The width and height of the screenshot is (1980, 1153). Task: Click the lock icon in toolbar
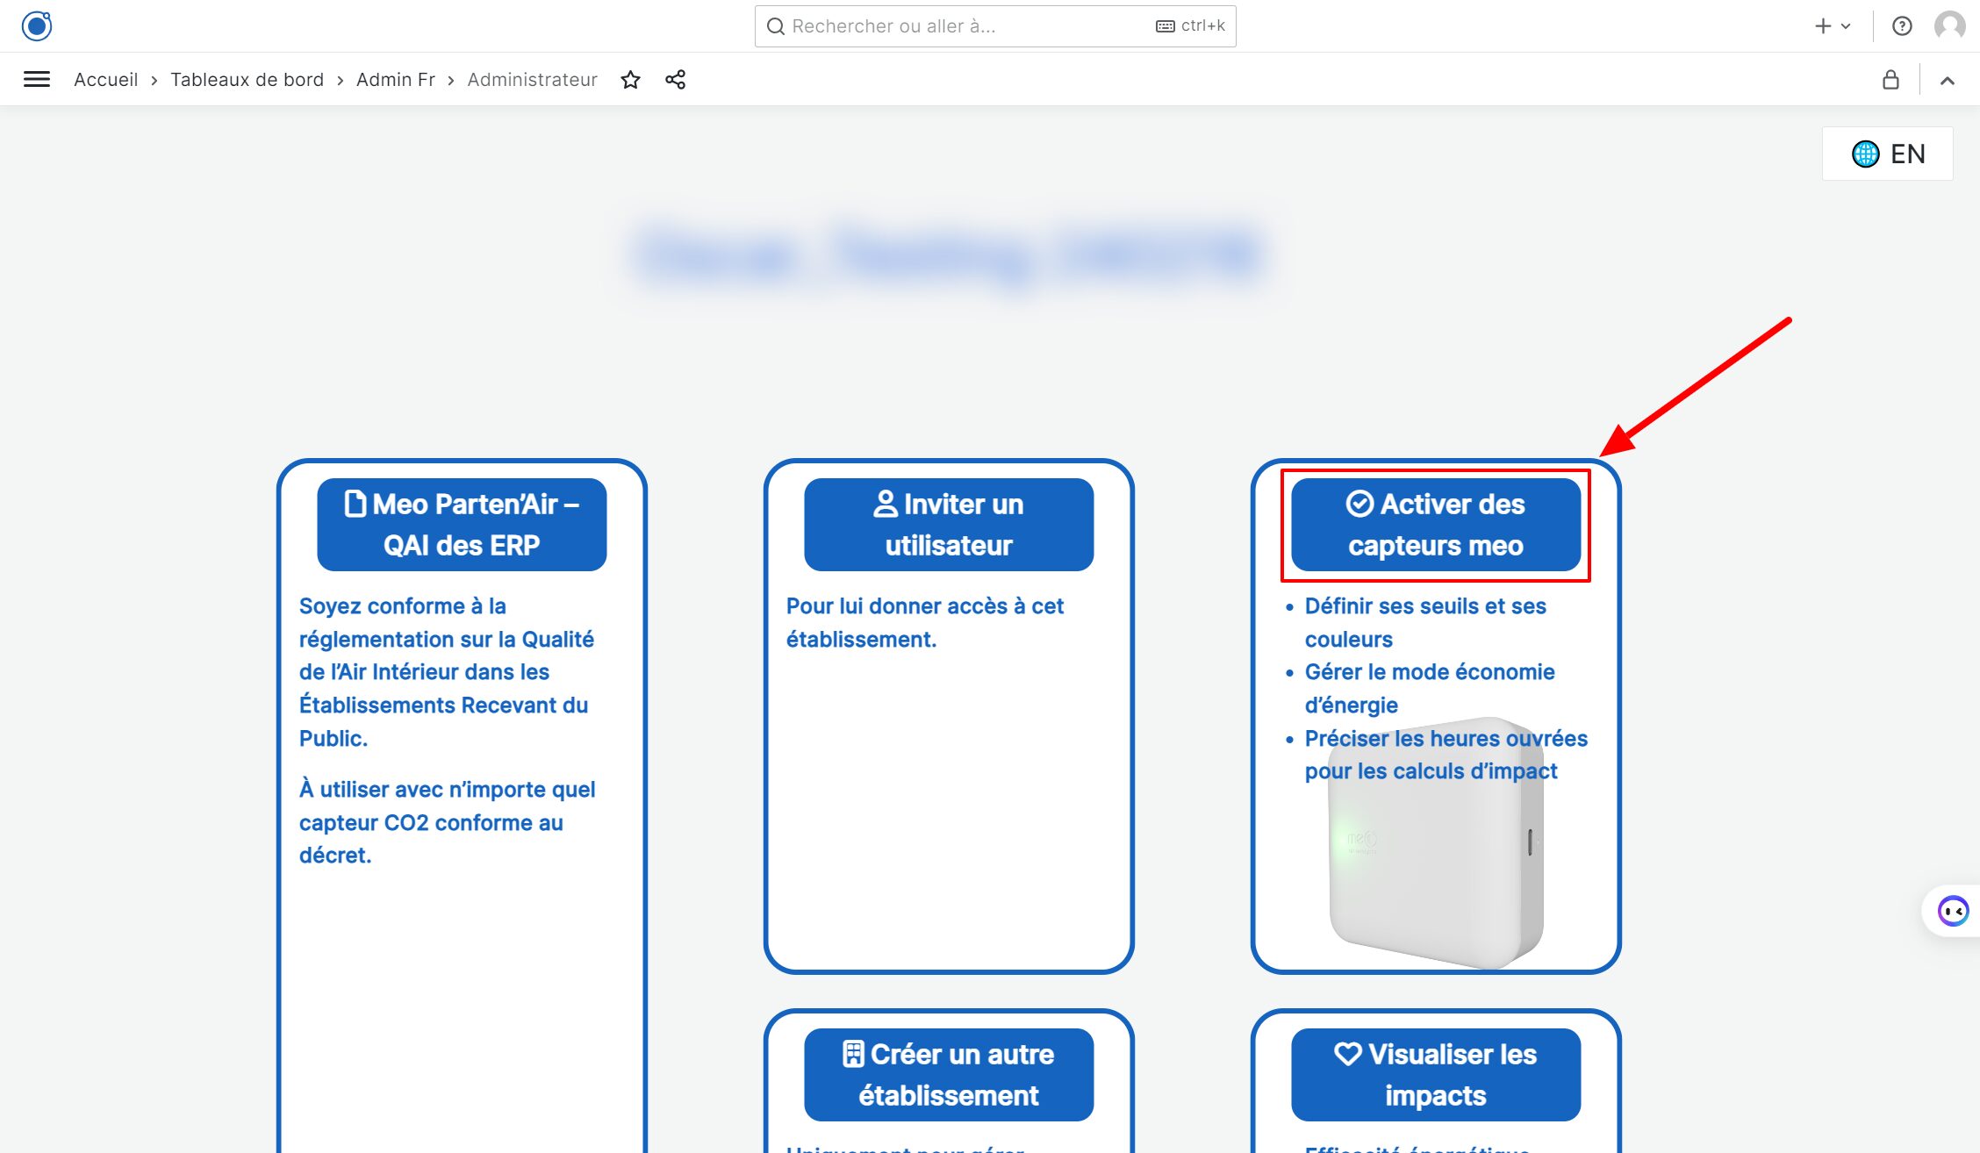tap(1891, 80)
